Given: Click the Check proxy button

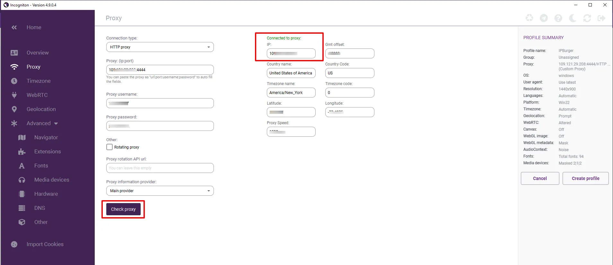Looking at the screenshot, I should 123,209.
